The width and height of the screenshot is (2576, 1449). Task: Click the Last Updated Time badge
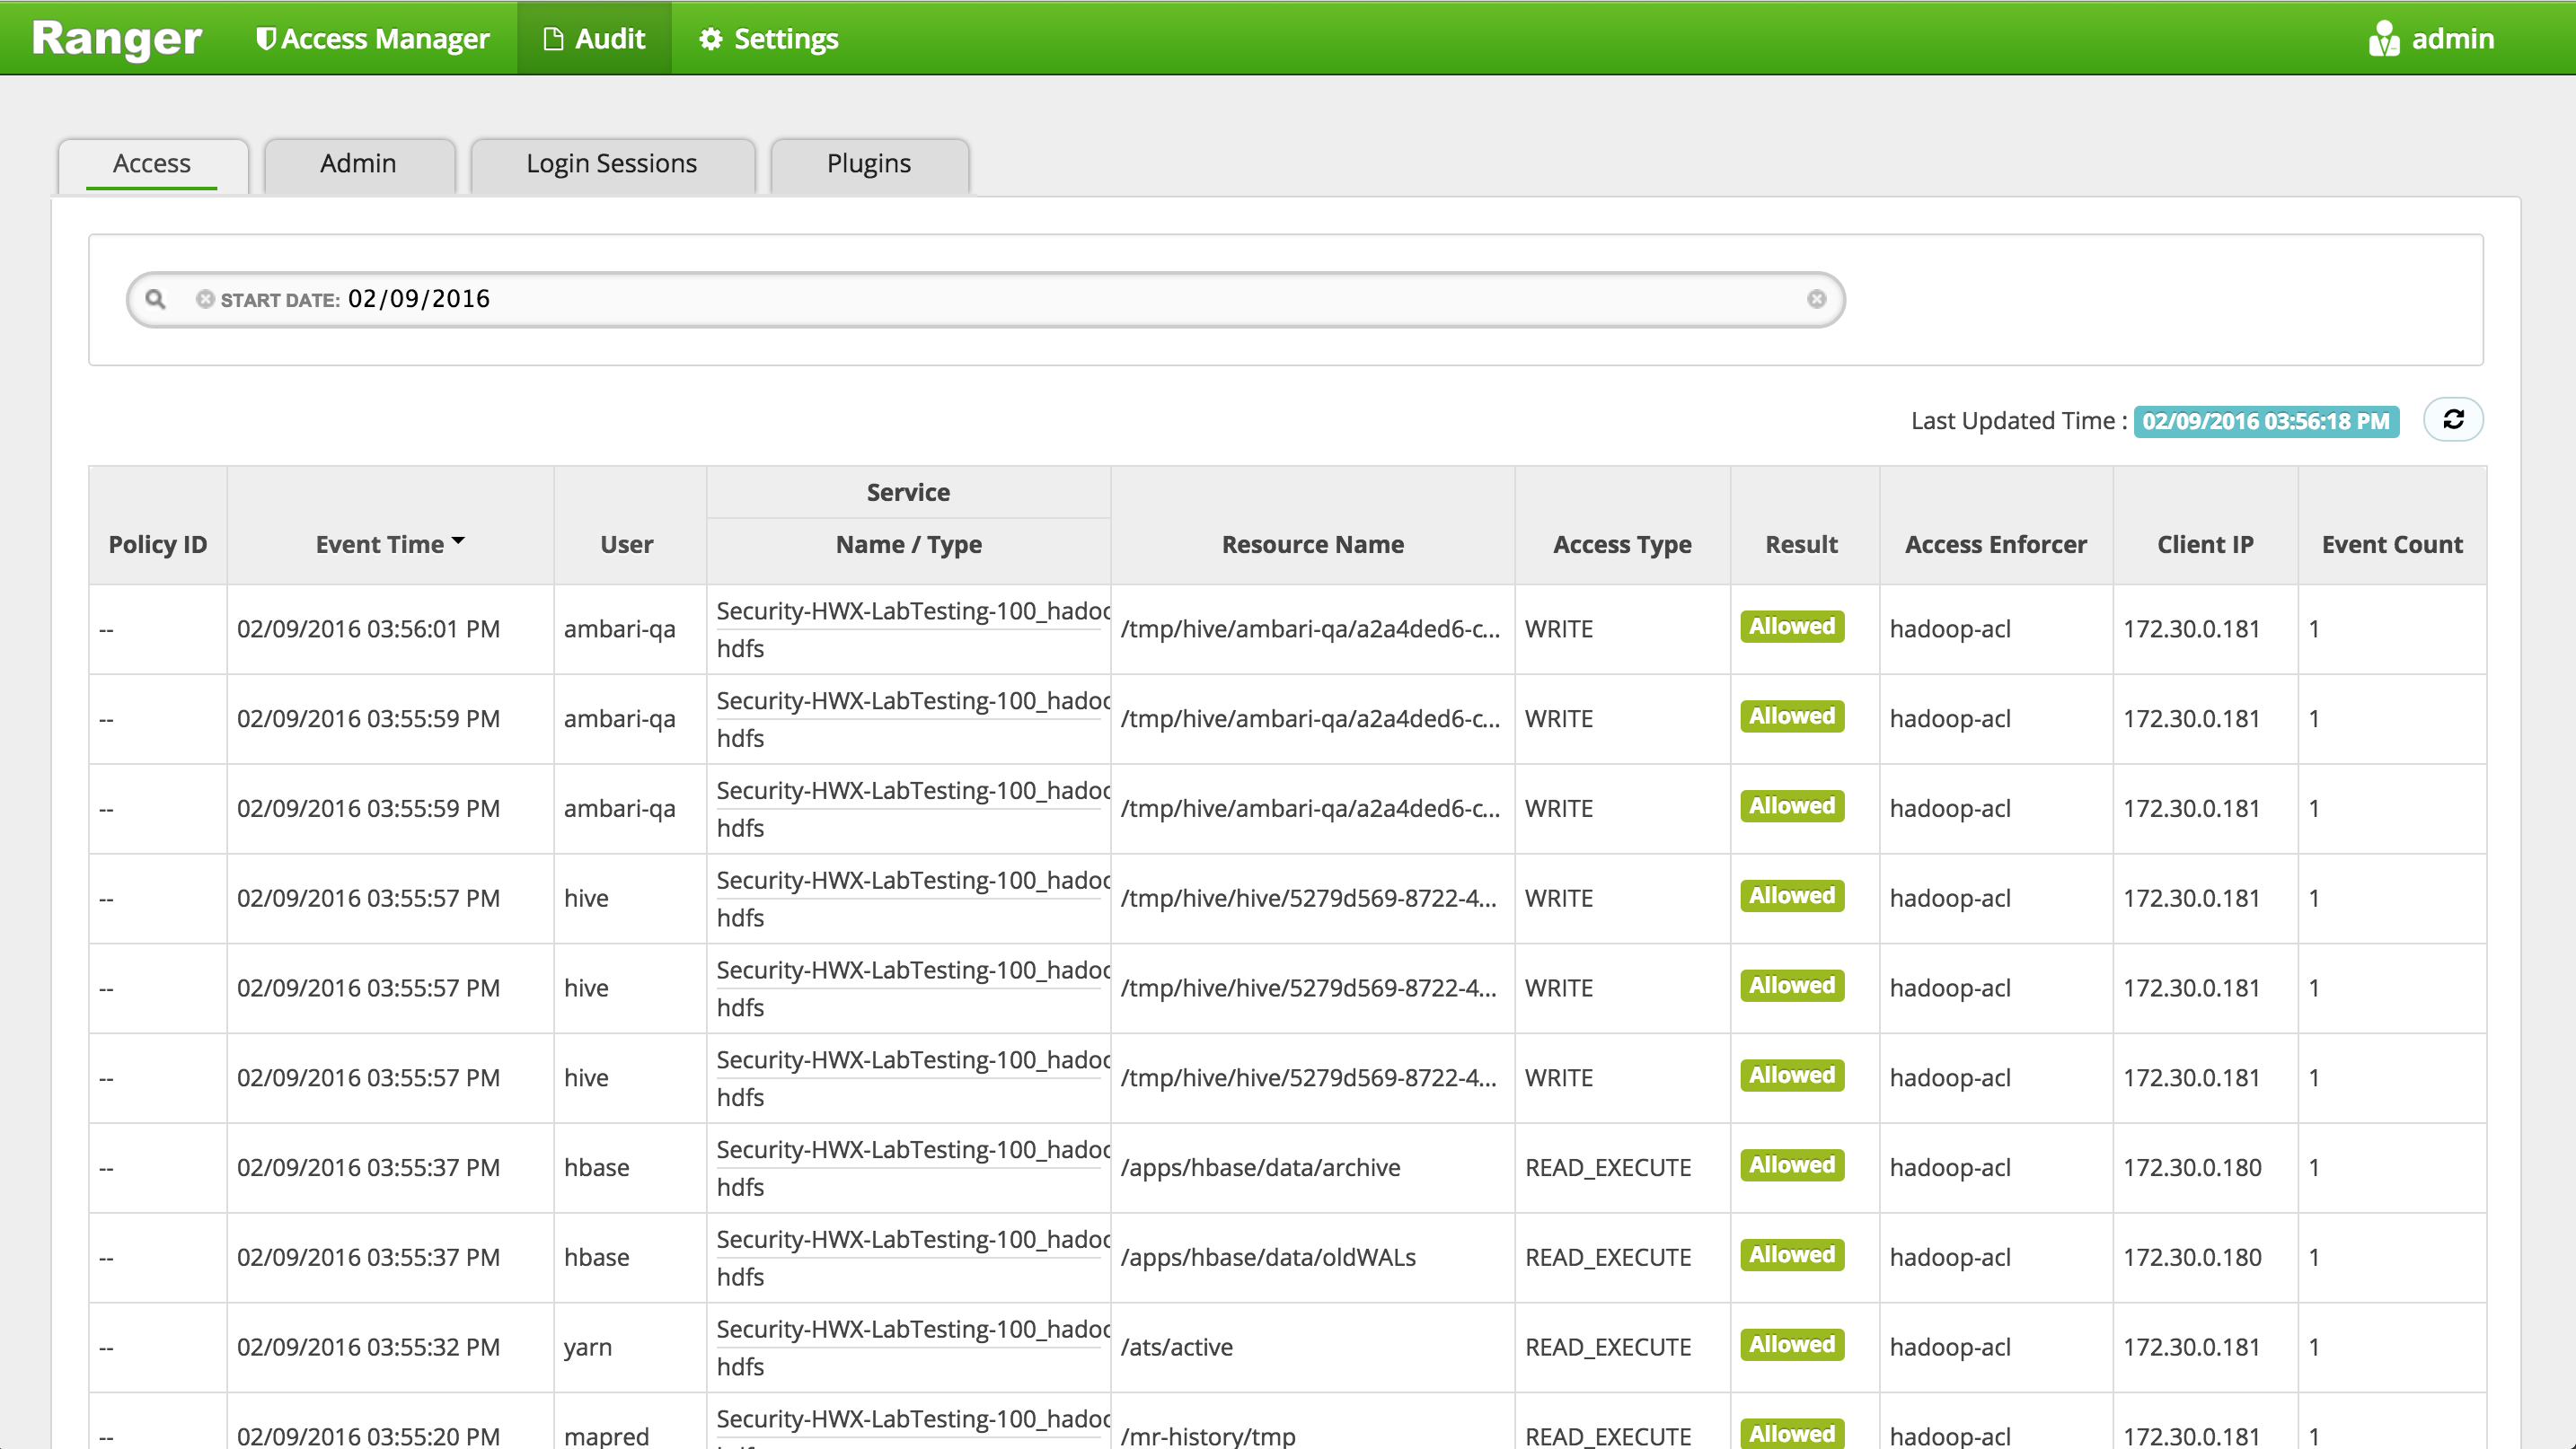2265,421
